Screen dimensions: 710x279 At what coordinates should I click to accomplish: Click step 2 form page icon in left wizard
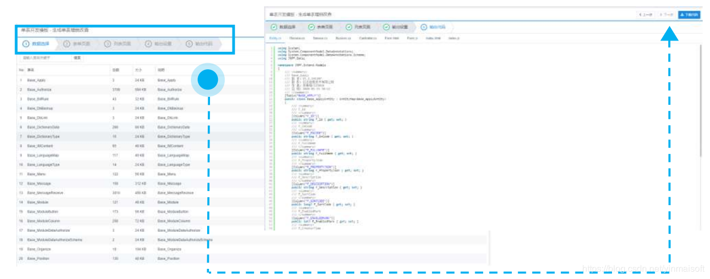(x=66, y=43)
